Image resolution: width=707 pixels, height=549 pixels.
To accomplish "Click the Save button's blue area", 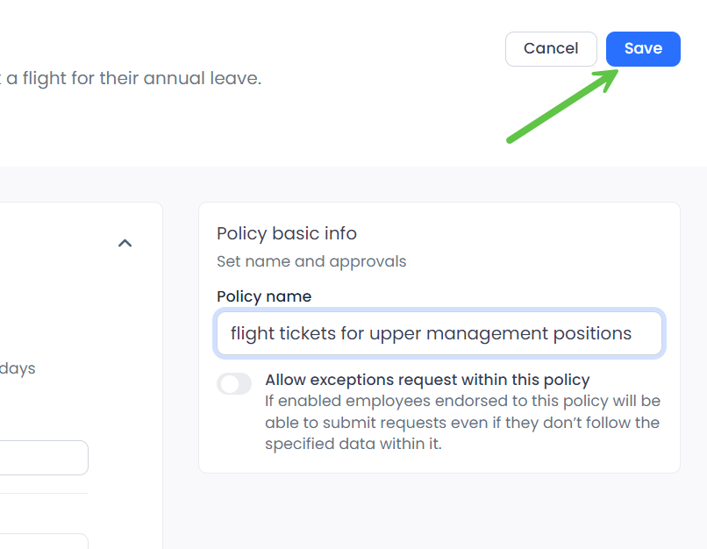I will [643, 49].
